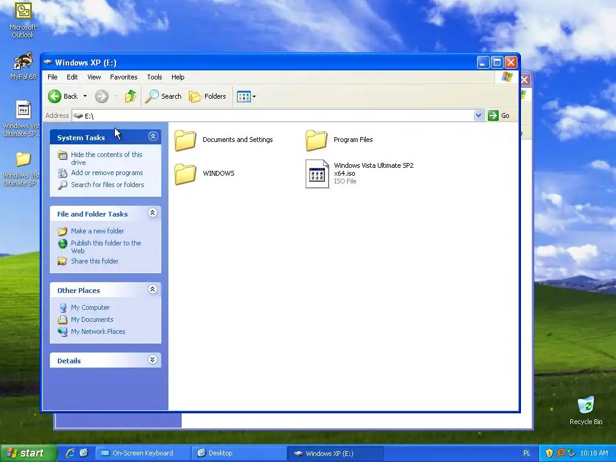Expand the Details panel
This screenshot has width=616, height=462.
click(153, 360)
